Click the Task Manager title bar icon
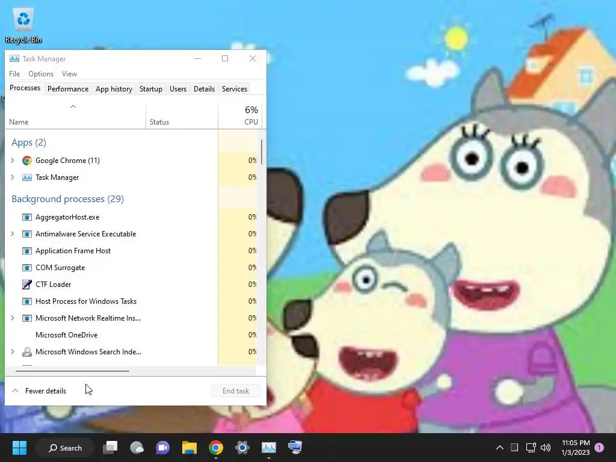 [14, 58]
